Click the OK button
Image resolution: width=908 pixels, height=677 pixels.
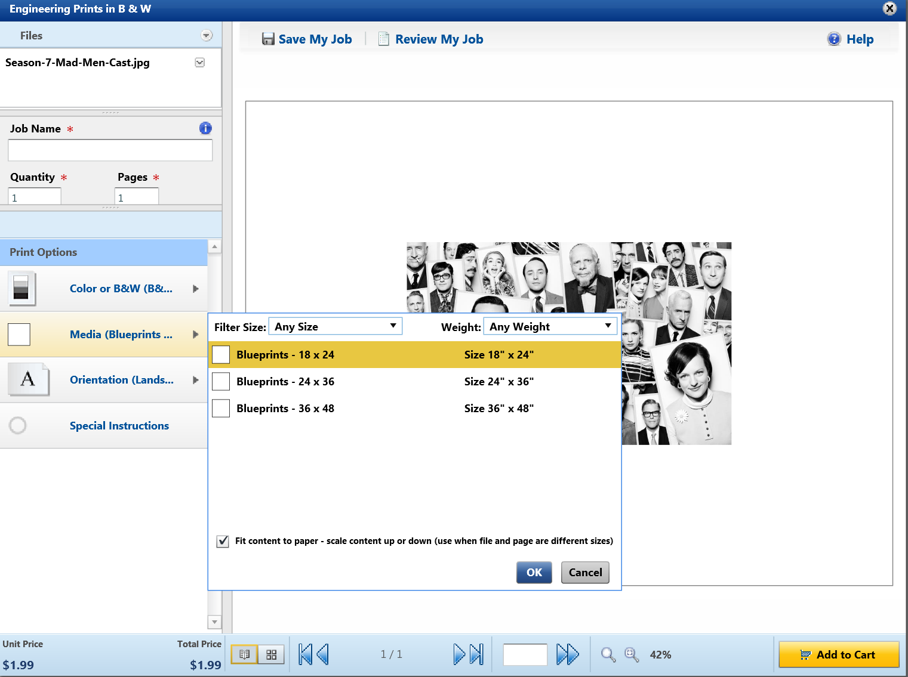click(x=534, y=573)
